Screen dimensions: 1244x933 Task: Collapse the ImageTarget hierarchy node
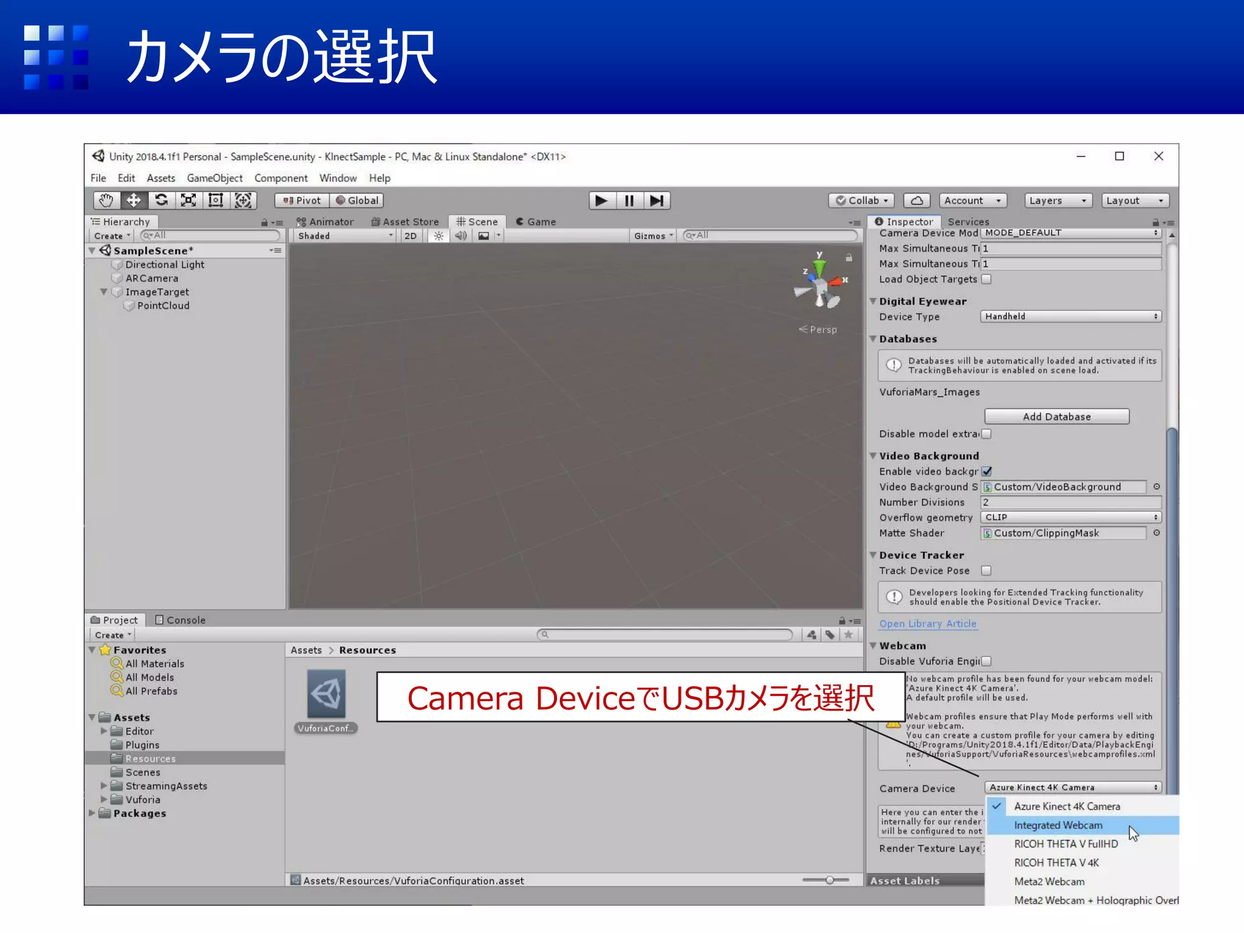(104, 292)
